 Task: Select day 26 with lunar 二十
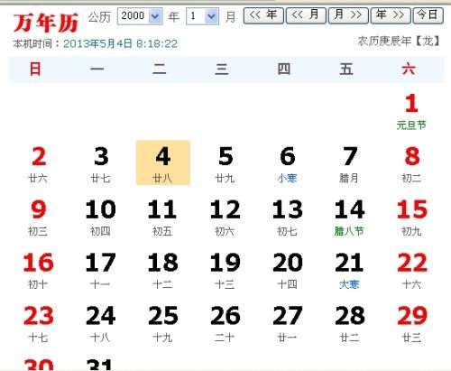point(225,324)
